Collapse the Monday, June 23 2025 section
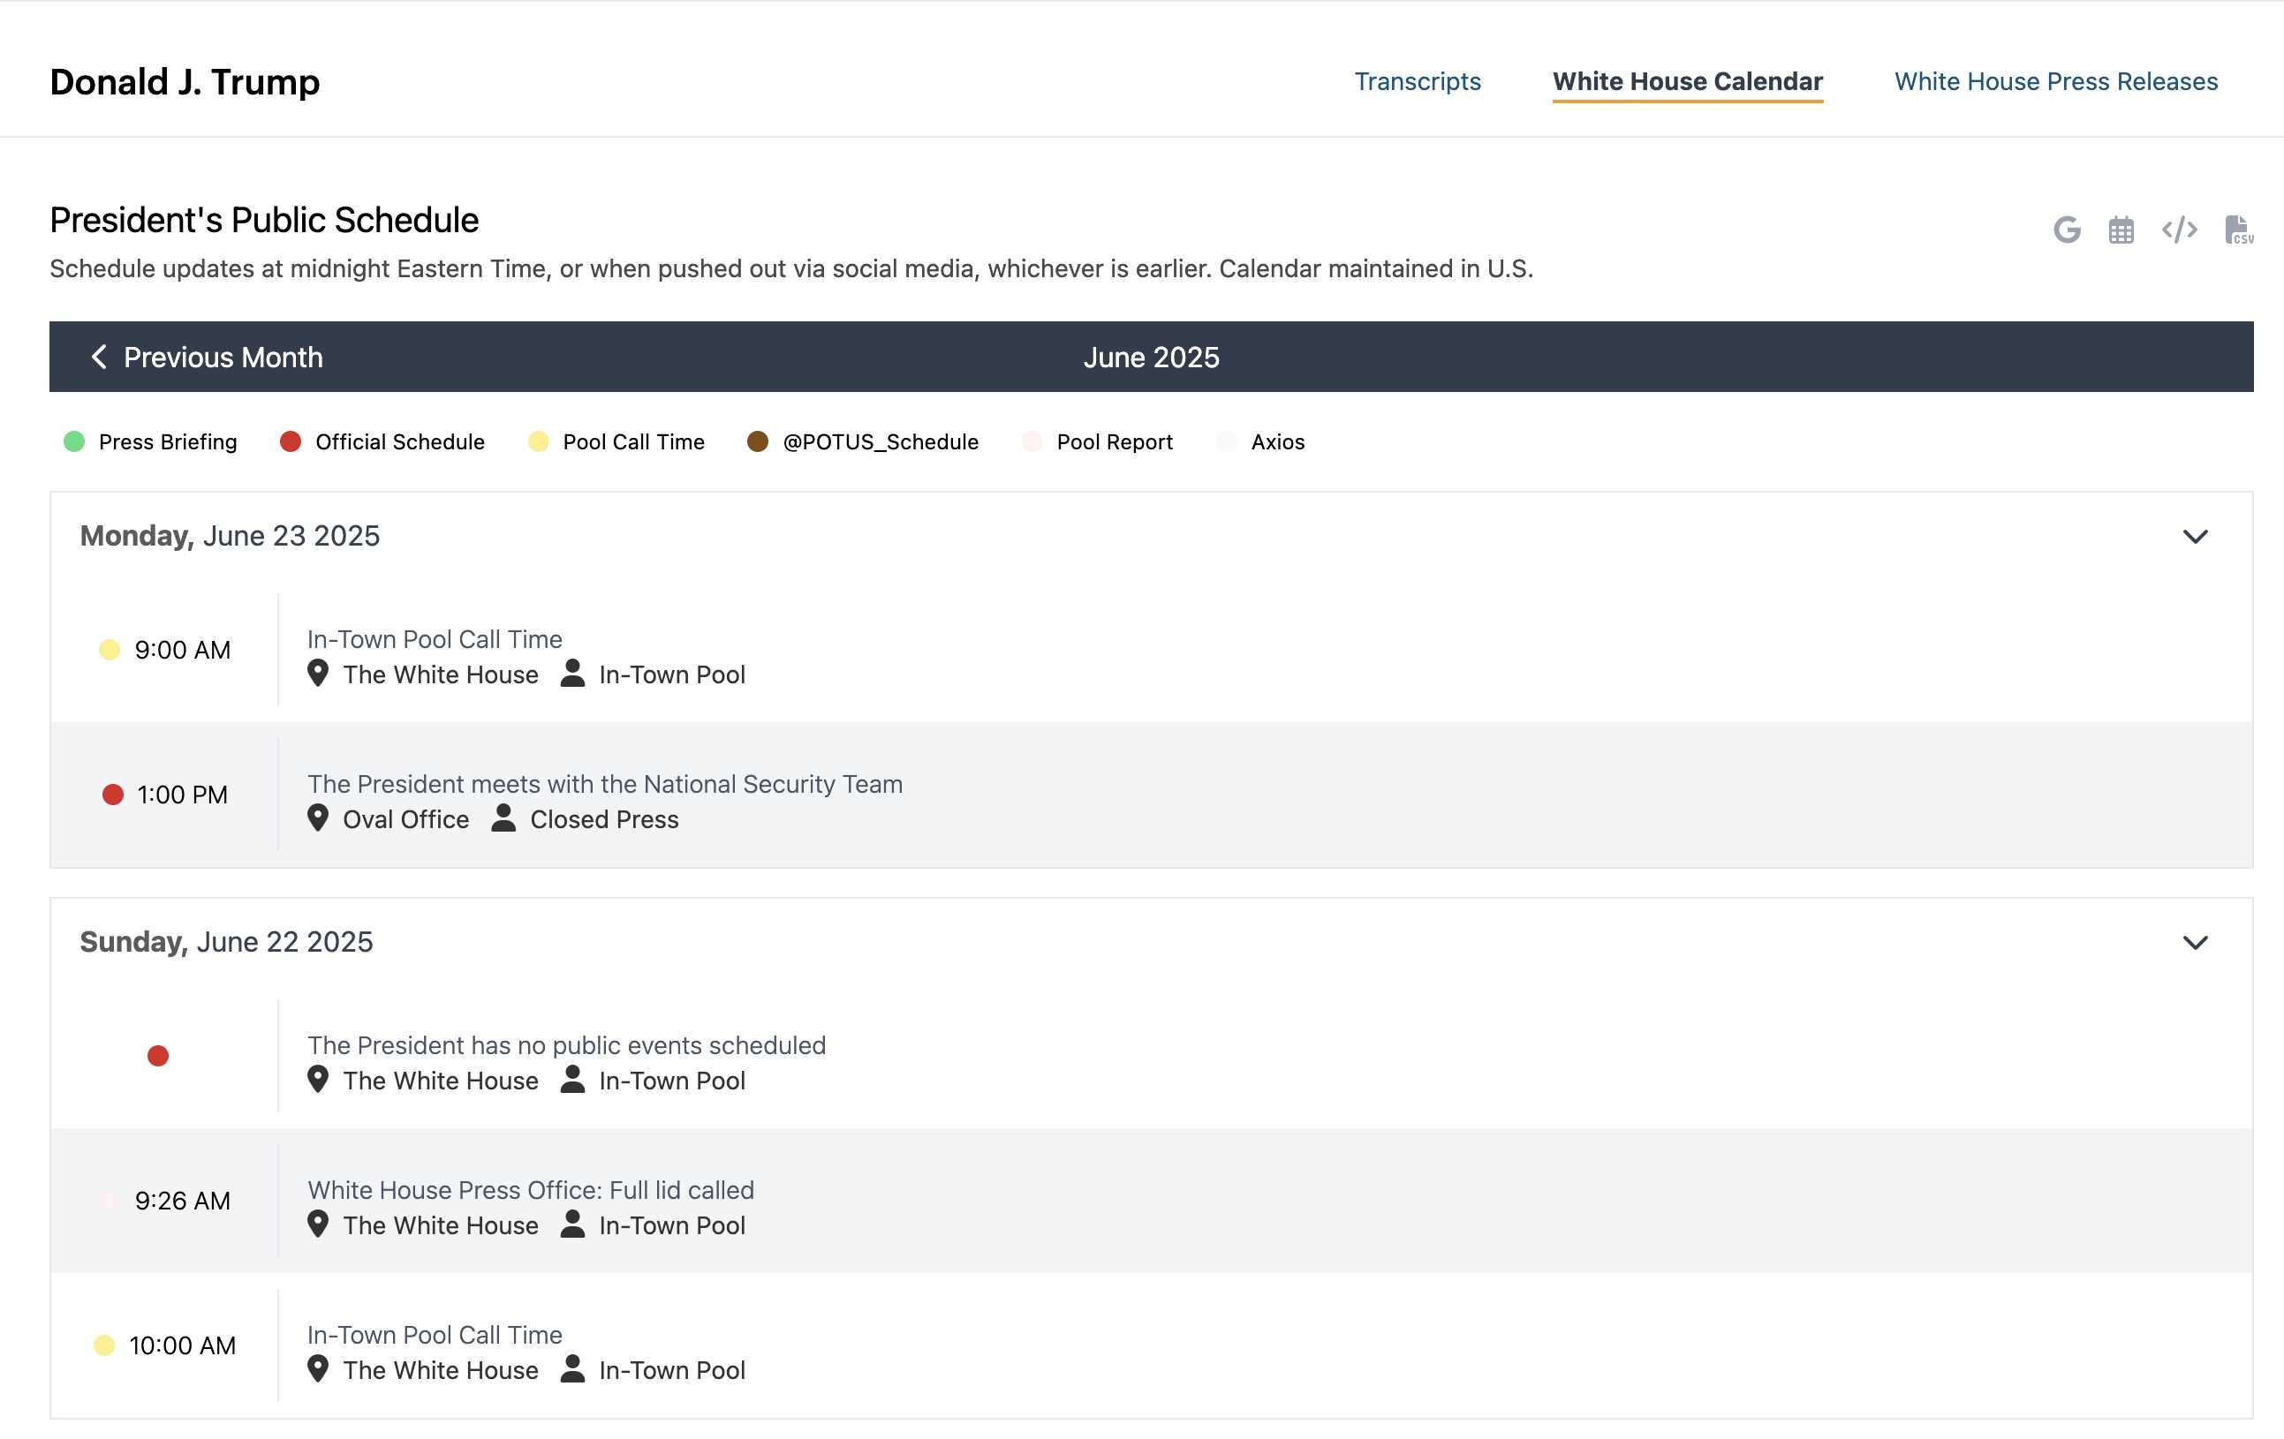The height and width of the screenshot is (1439, 2284). click(2195, 537)
